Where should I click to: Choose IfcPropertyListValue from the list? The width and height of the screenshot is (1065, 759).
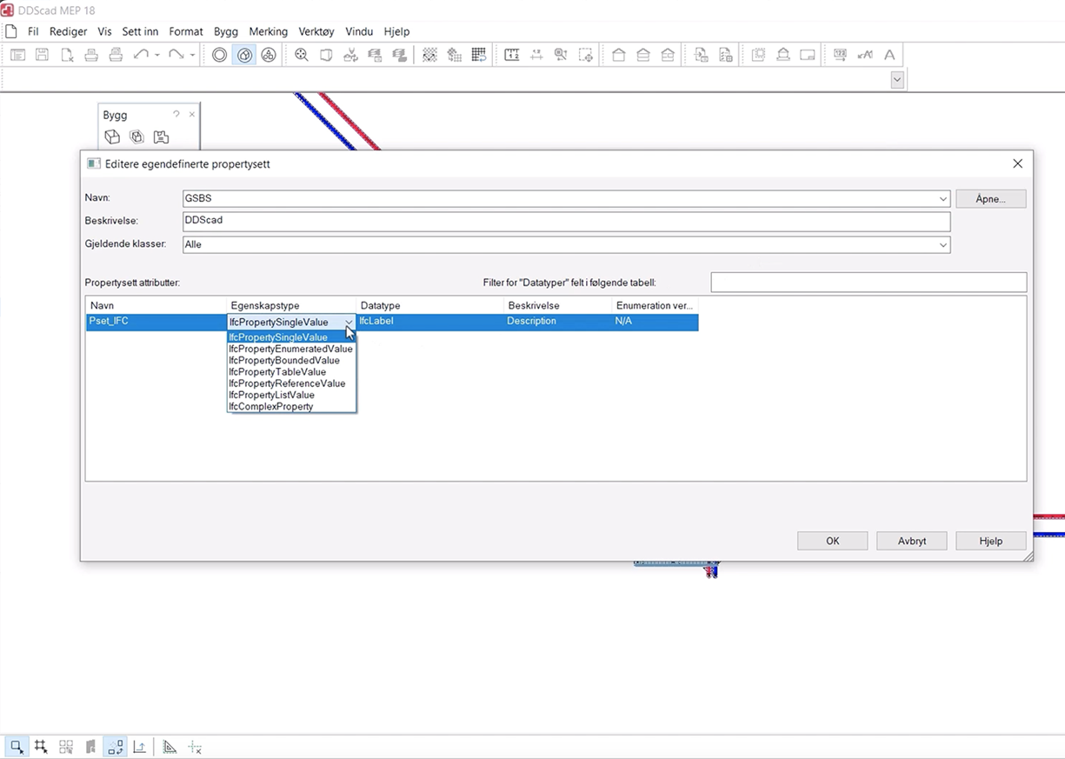291,395
